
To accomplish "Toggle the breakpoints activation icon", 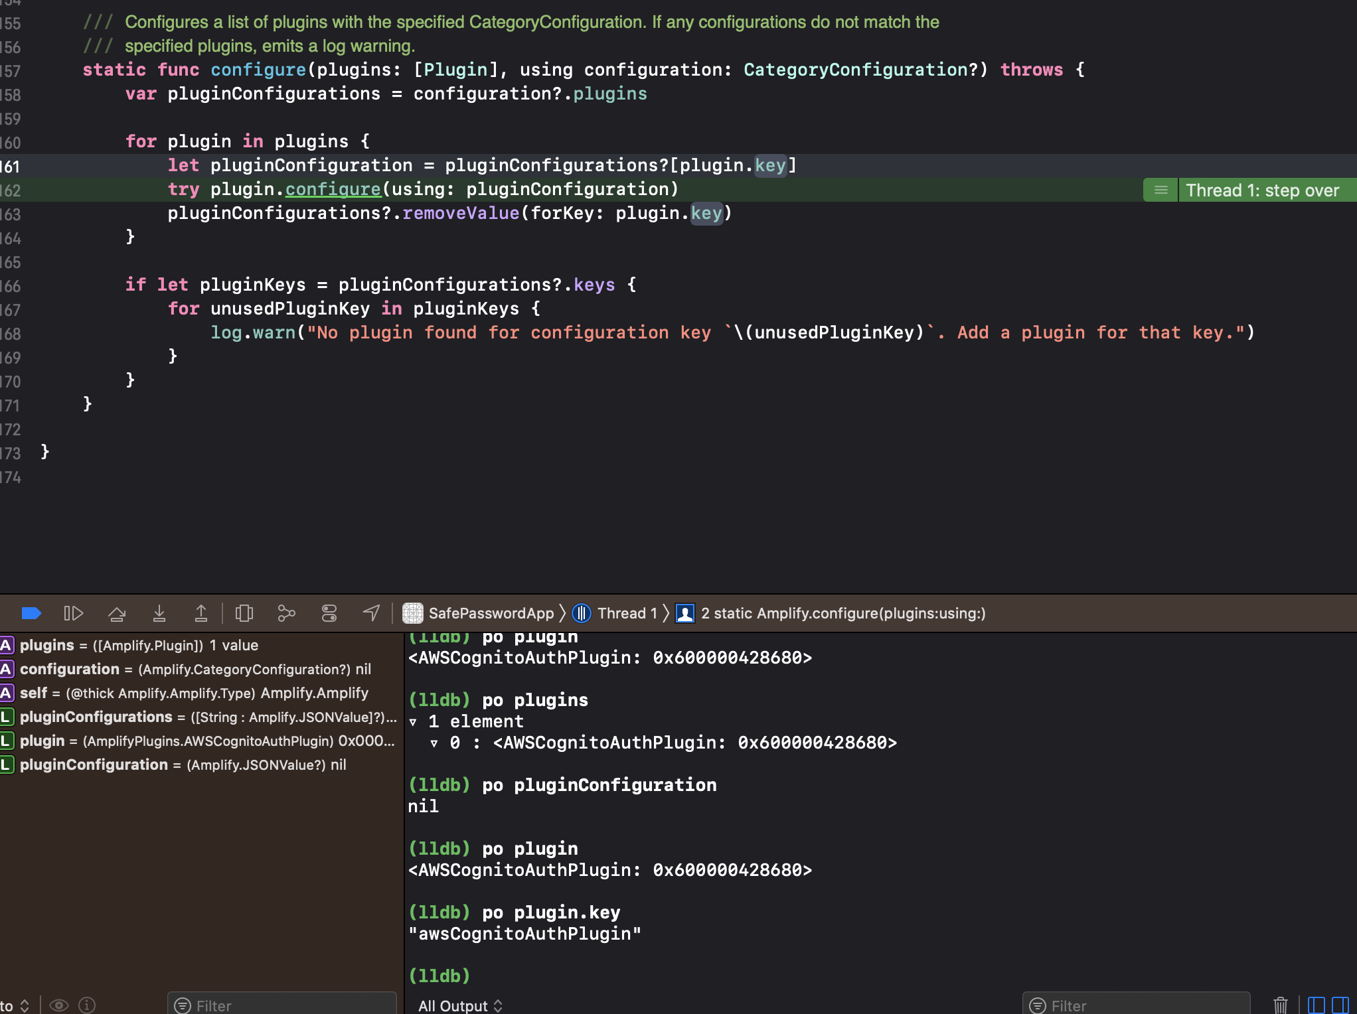I will coord(31,613).
